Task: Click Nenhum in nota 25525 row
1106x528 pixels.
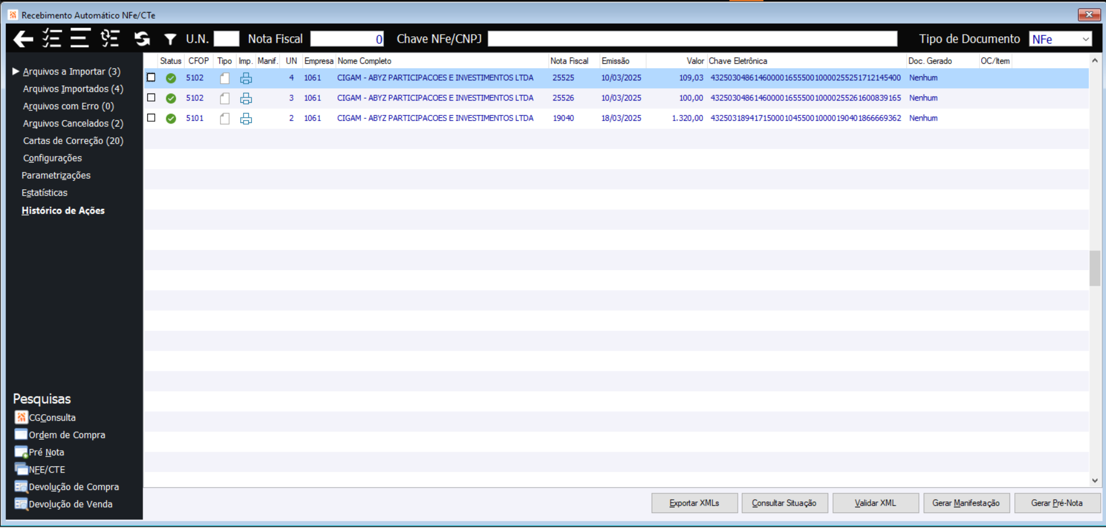Action: (924, 78)
